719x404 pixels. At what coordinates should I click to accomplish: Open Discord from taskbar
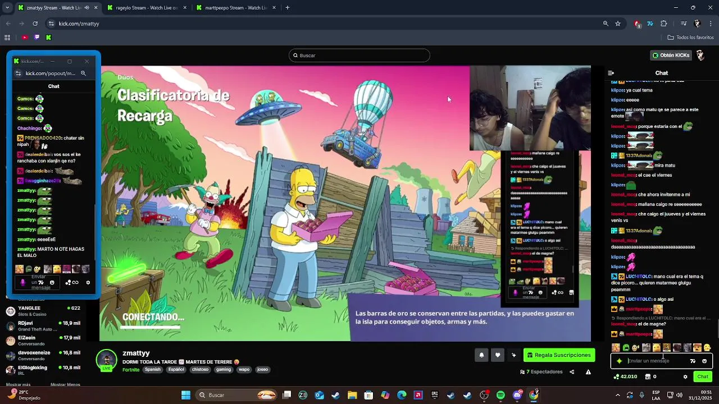517,395
